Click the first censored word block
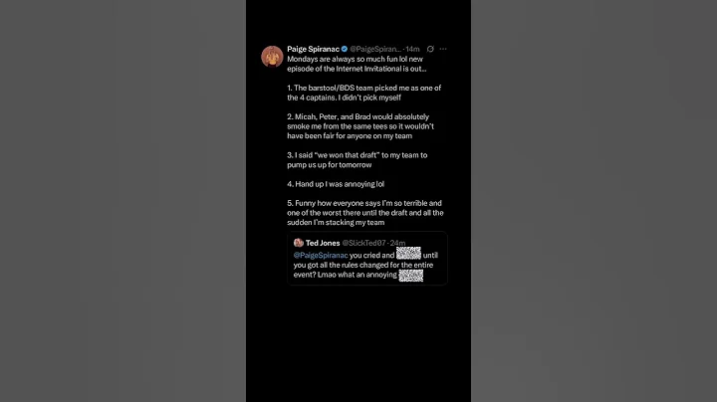This screenshot has width=717, height=402. [408, 254]
